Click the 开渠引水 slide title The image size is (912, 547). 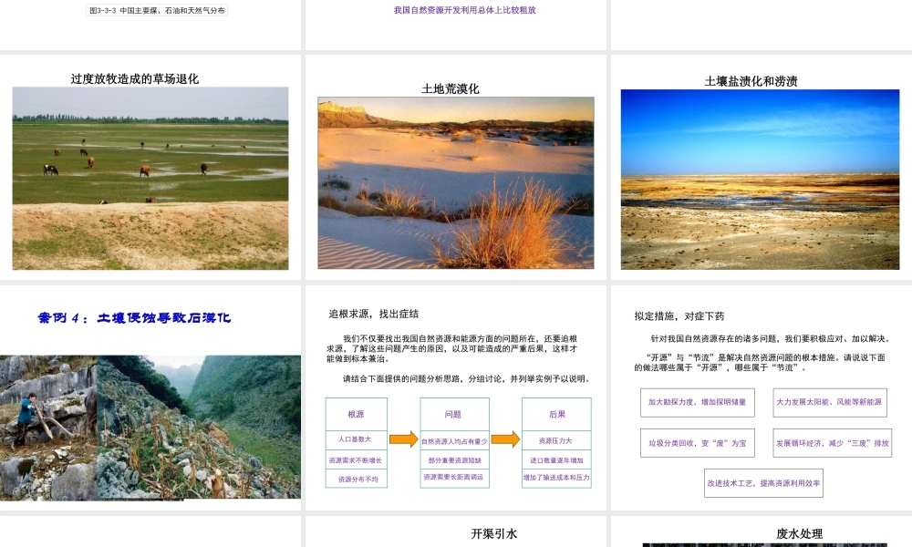pos(493,533)
